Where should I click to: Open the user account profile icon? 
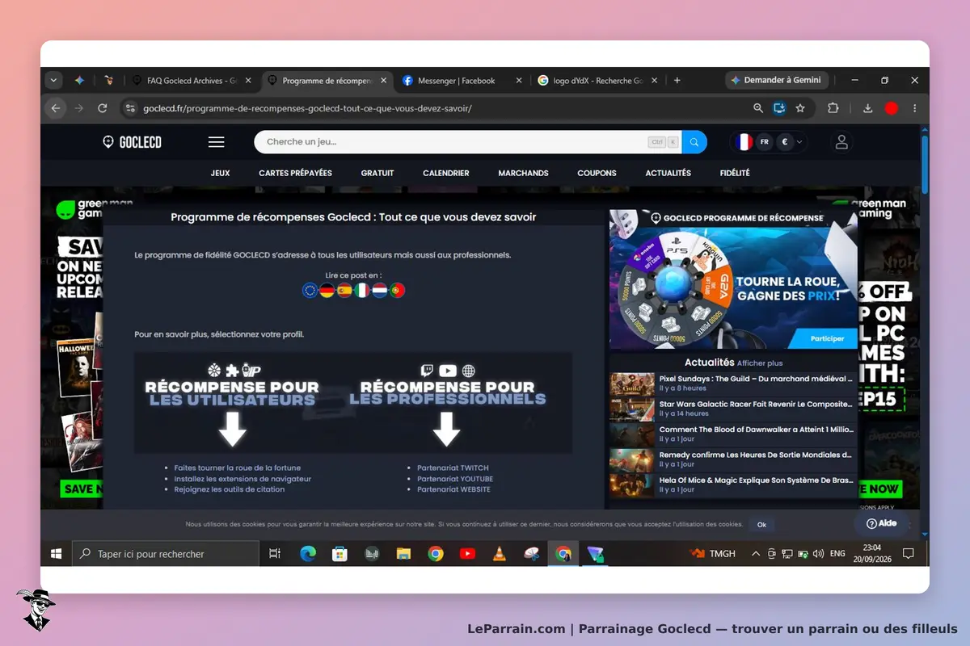coord(841,142)
